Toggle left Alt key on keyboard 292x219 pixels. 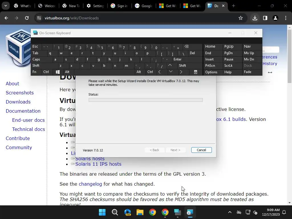click(67, 72)
